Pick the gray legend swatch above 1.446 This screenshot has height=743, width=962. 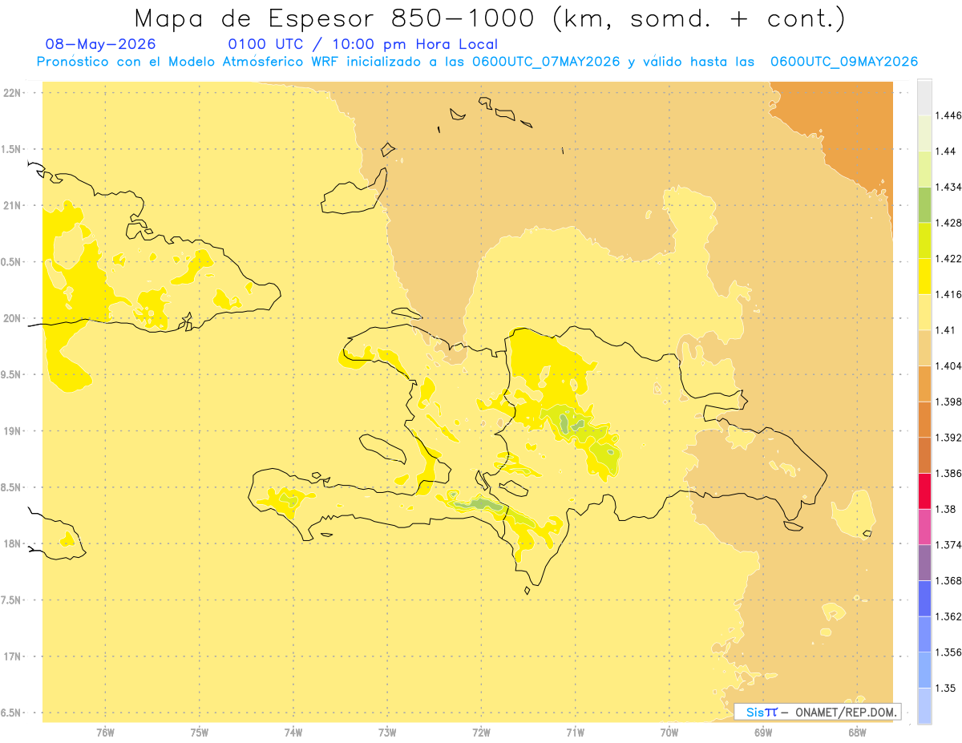point(924,97)
